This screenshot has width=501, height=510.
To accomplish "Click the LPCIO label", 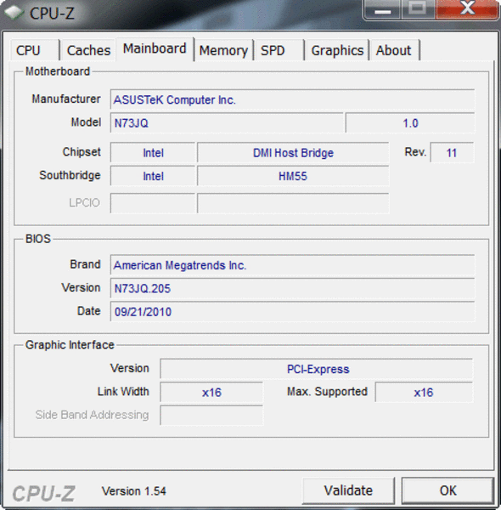I will [84, 202].
